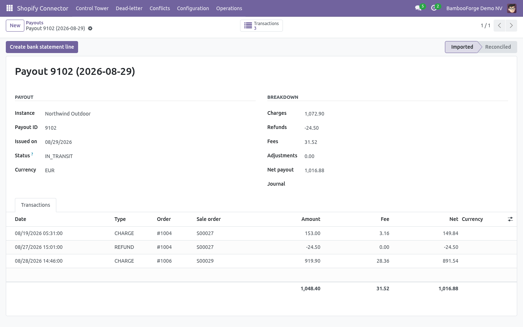Open the record actions gear icon
The image size is (523, 327).
(90, 28)
